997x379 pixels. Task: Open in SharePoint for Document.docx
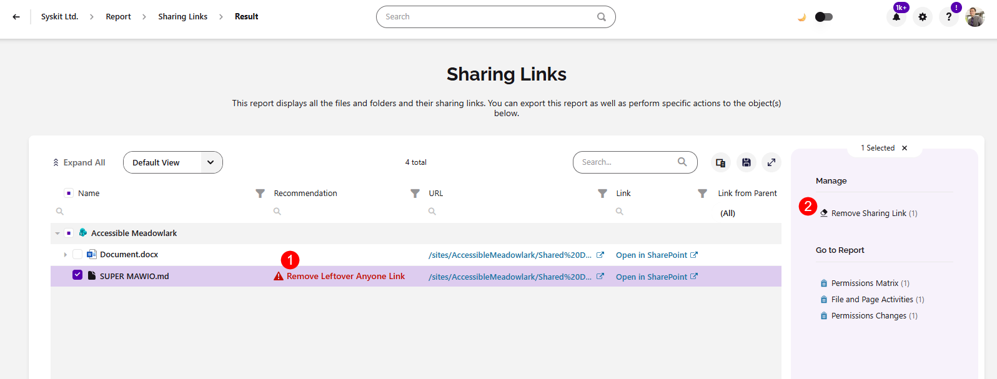pyautogui.click(x=657, y=255)
